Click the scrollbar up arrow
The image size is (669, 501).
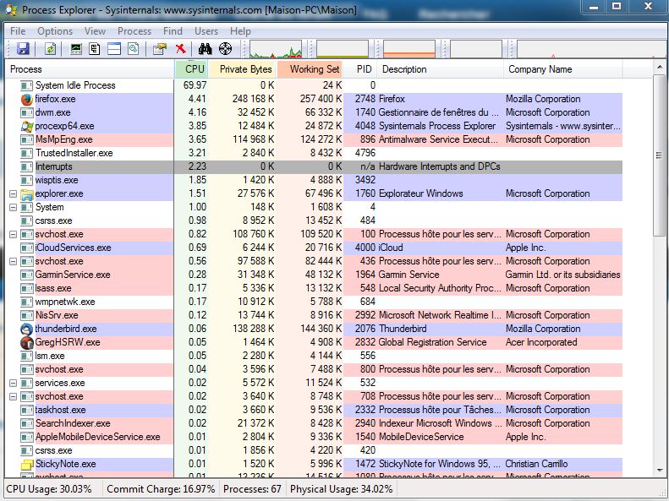pos(659,68)
